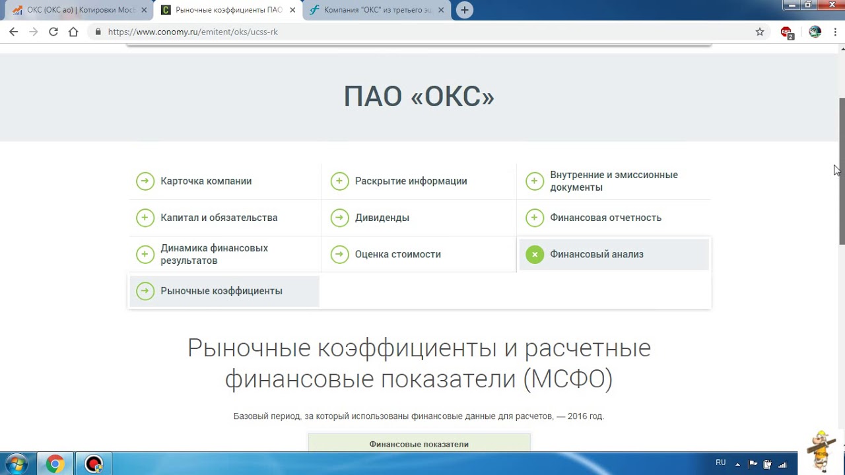
Task: Open the Рыночные коэффициенты submenu link
Action: coord(221,291)
